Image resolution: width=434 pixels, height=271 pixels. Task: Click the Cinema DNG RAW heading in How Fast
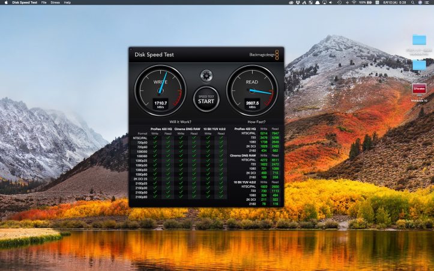243,155
